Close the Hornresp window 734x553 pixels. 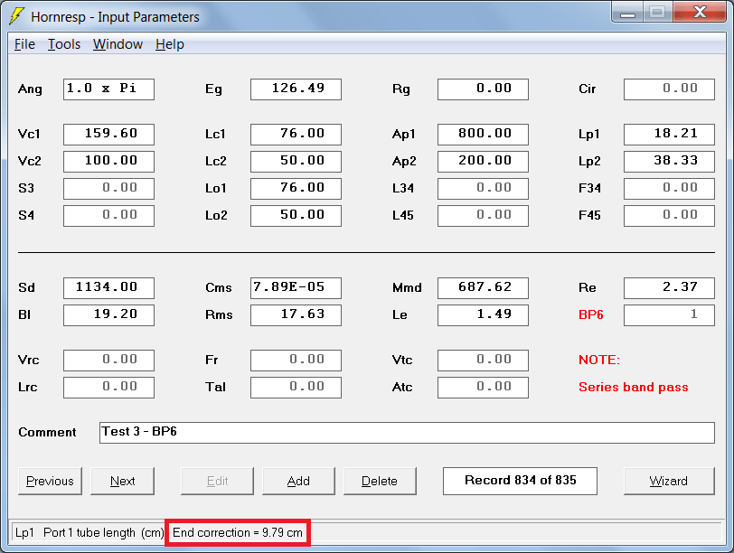click(x=700, y=12)
